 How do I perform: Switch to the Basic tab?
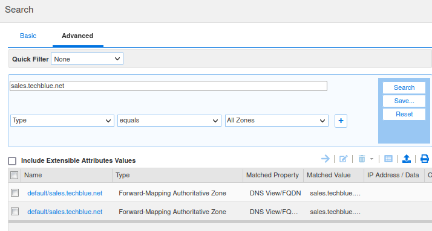(28, 36)
